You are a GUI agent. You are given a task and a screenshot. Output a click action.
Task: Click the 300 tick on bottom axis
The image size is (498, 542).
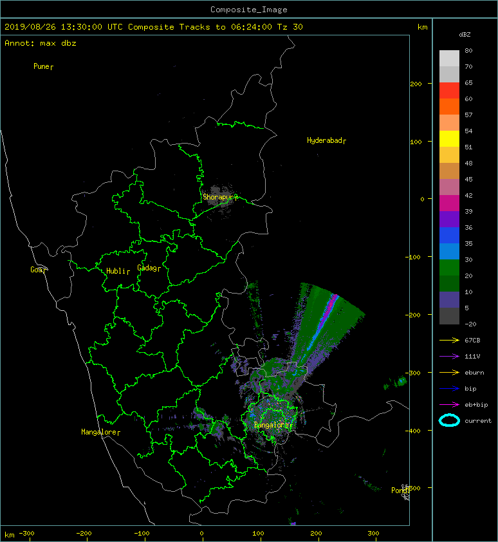373,534
